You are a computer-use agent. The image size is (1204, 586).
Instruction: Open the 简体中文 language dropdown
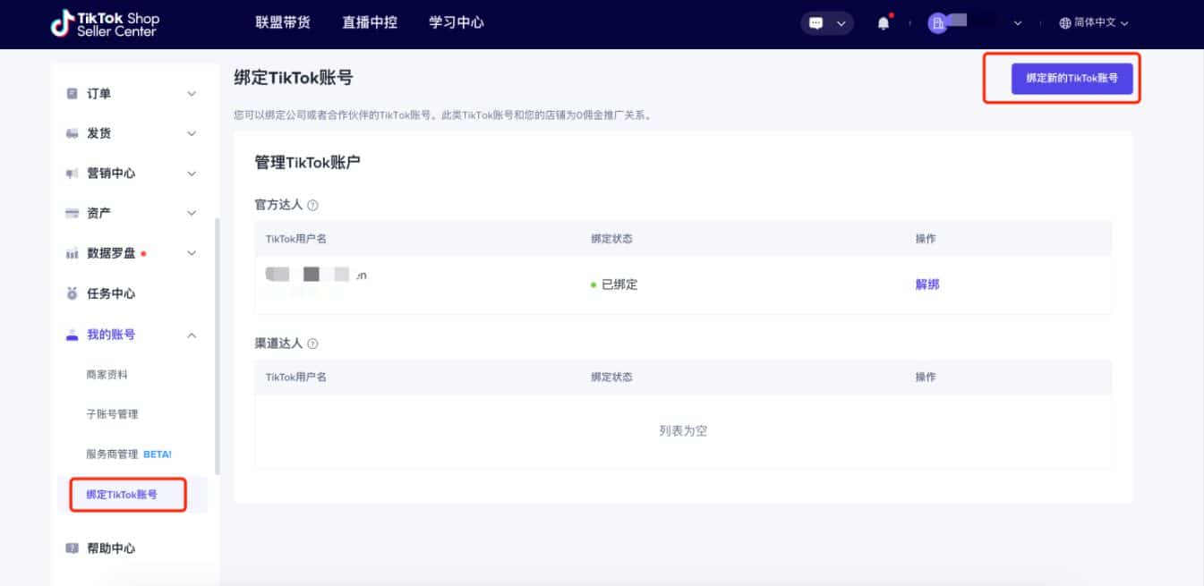point(1094,23)
